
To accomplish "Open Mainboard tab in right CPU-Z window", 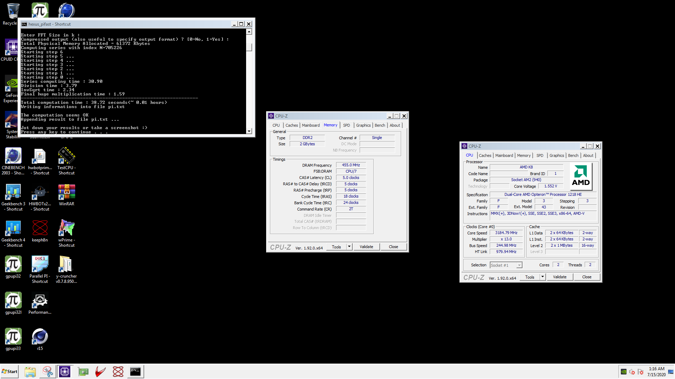I will pyautogui.click(x=504, y=155).
